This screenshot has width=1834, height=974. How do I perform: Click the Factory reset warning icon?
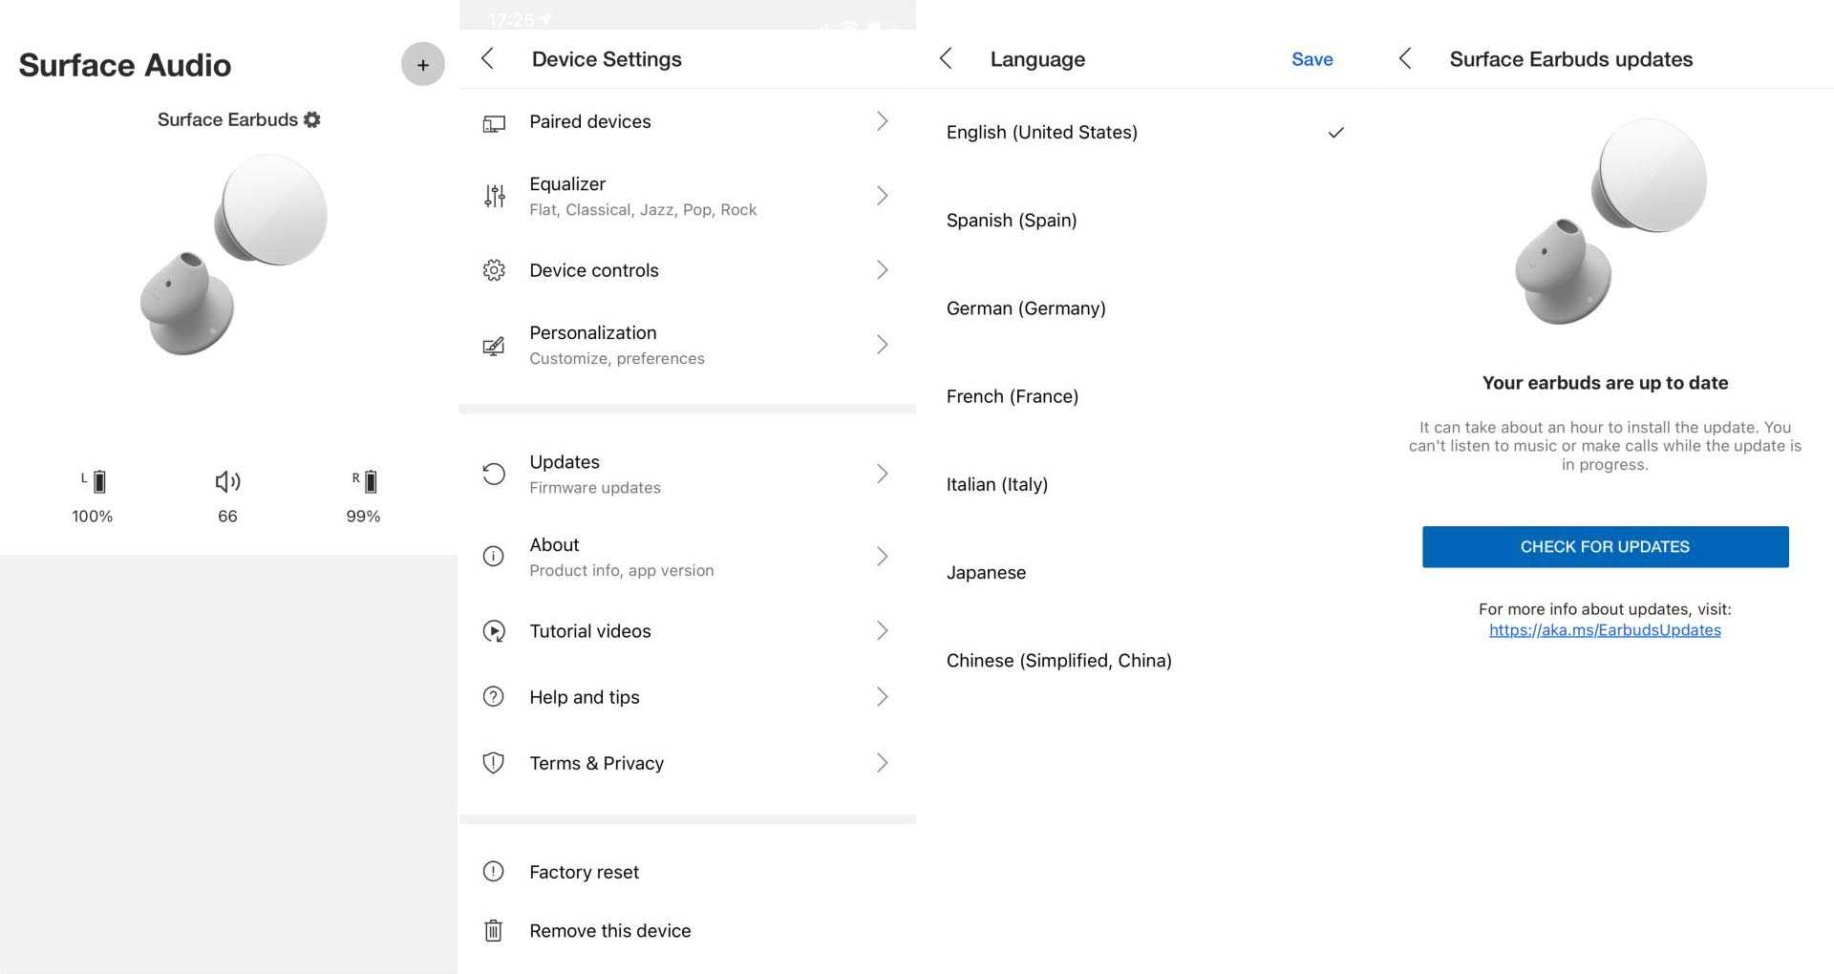pos(493,872)
